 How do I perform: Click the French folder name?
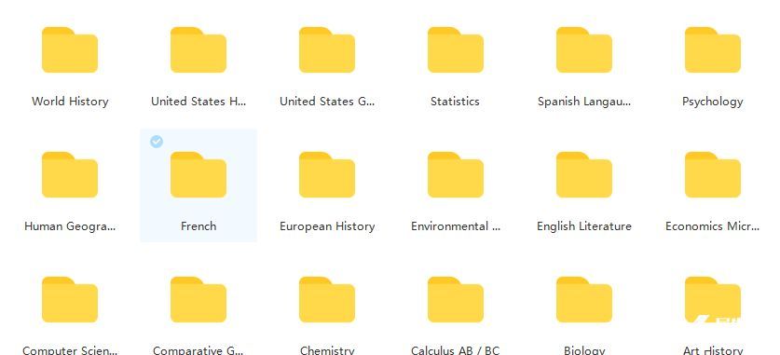pyautogui.click(x=198, y=226)
